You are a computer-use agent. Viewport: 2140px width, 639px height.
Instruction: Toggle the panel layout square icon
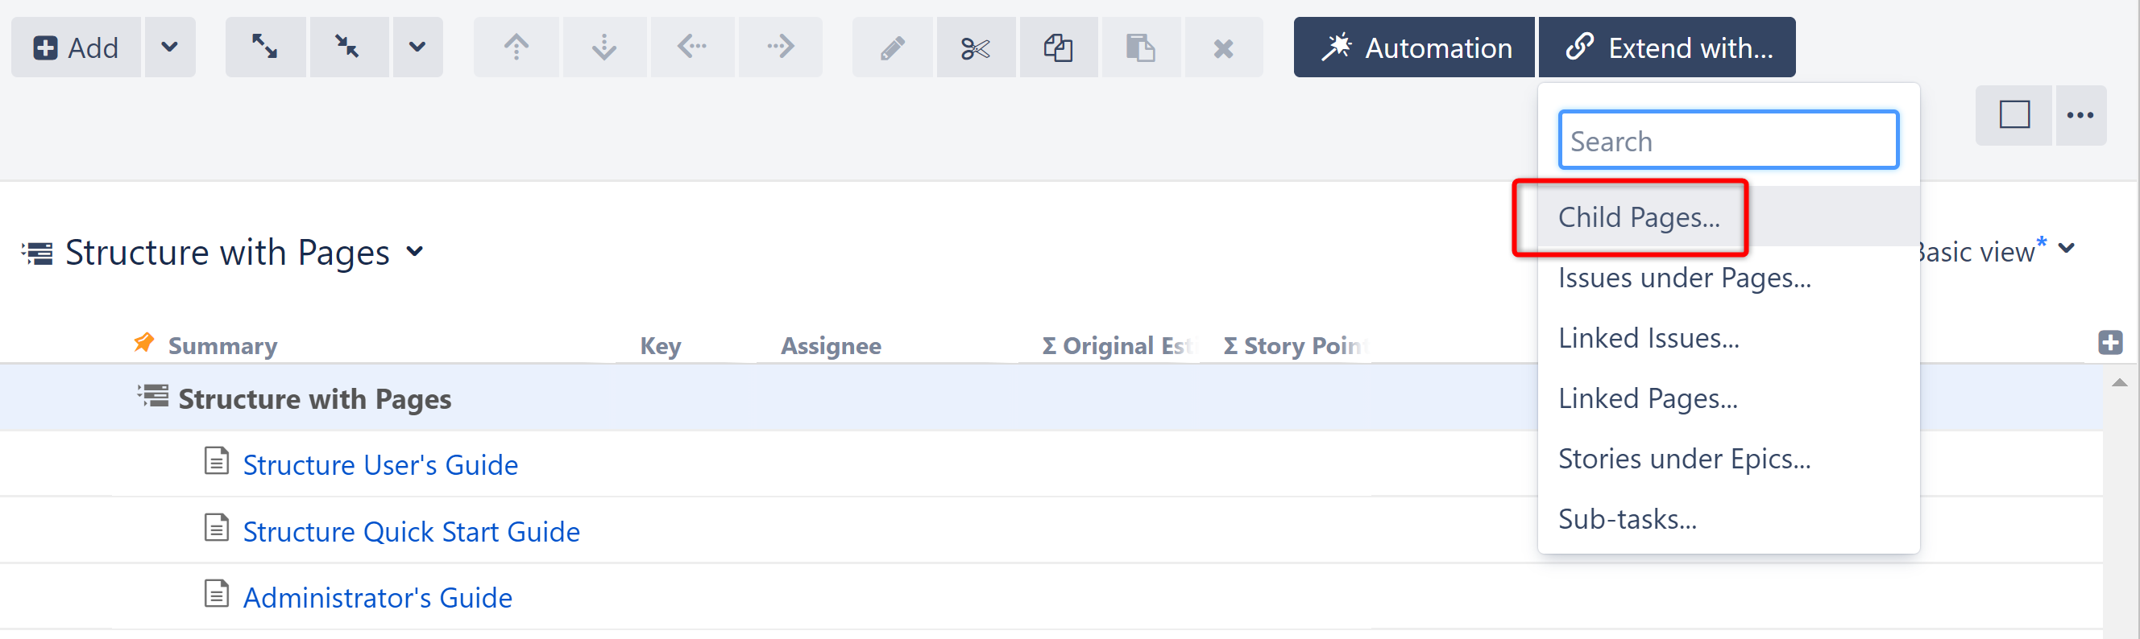(2014, 115)
